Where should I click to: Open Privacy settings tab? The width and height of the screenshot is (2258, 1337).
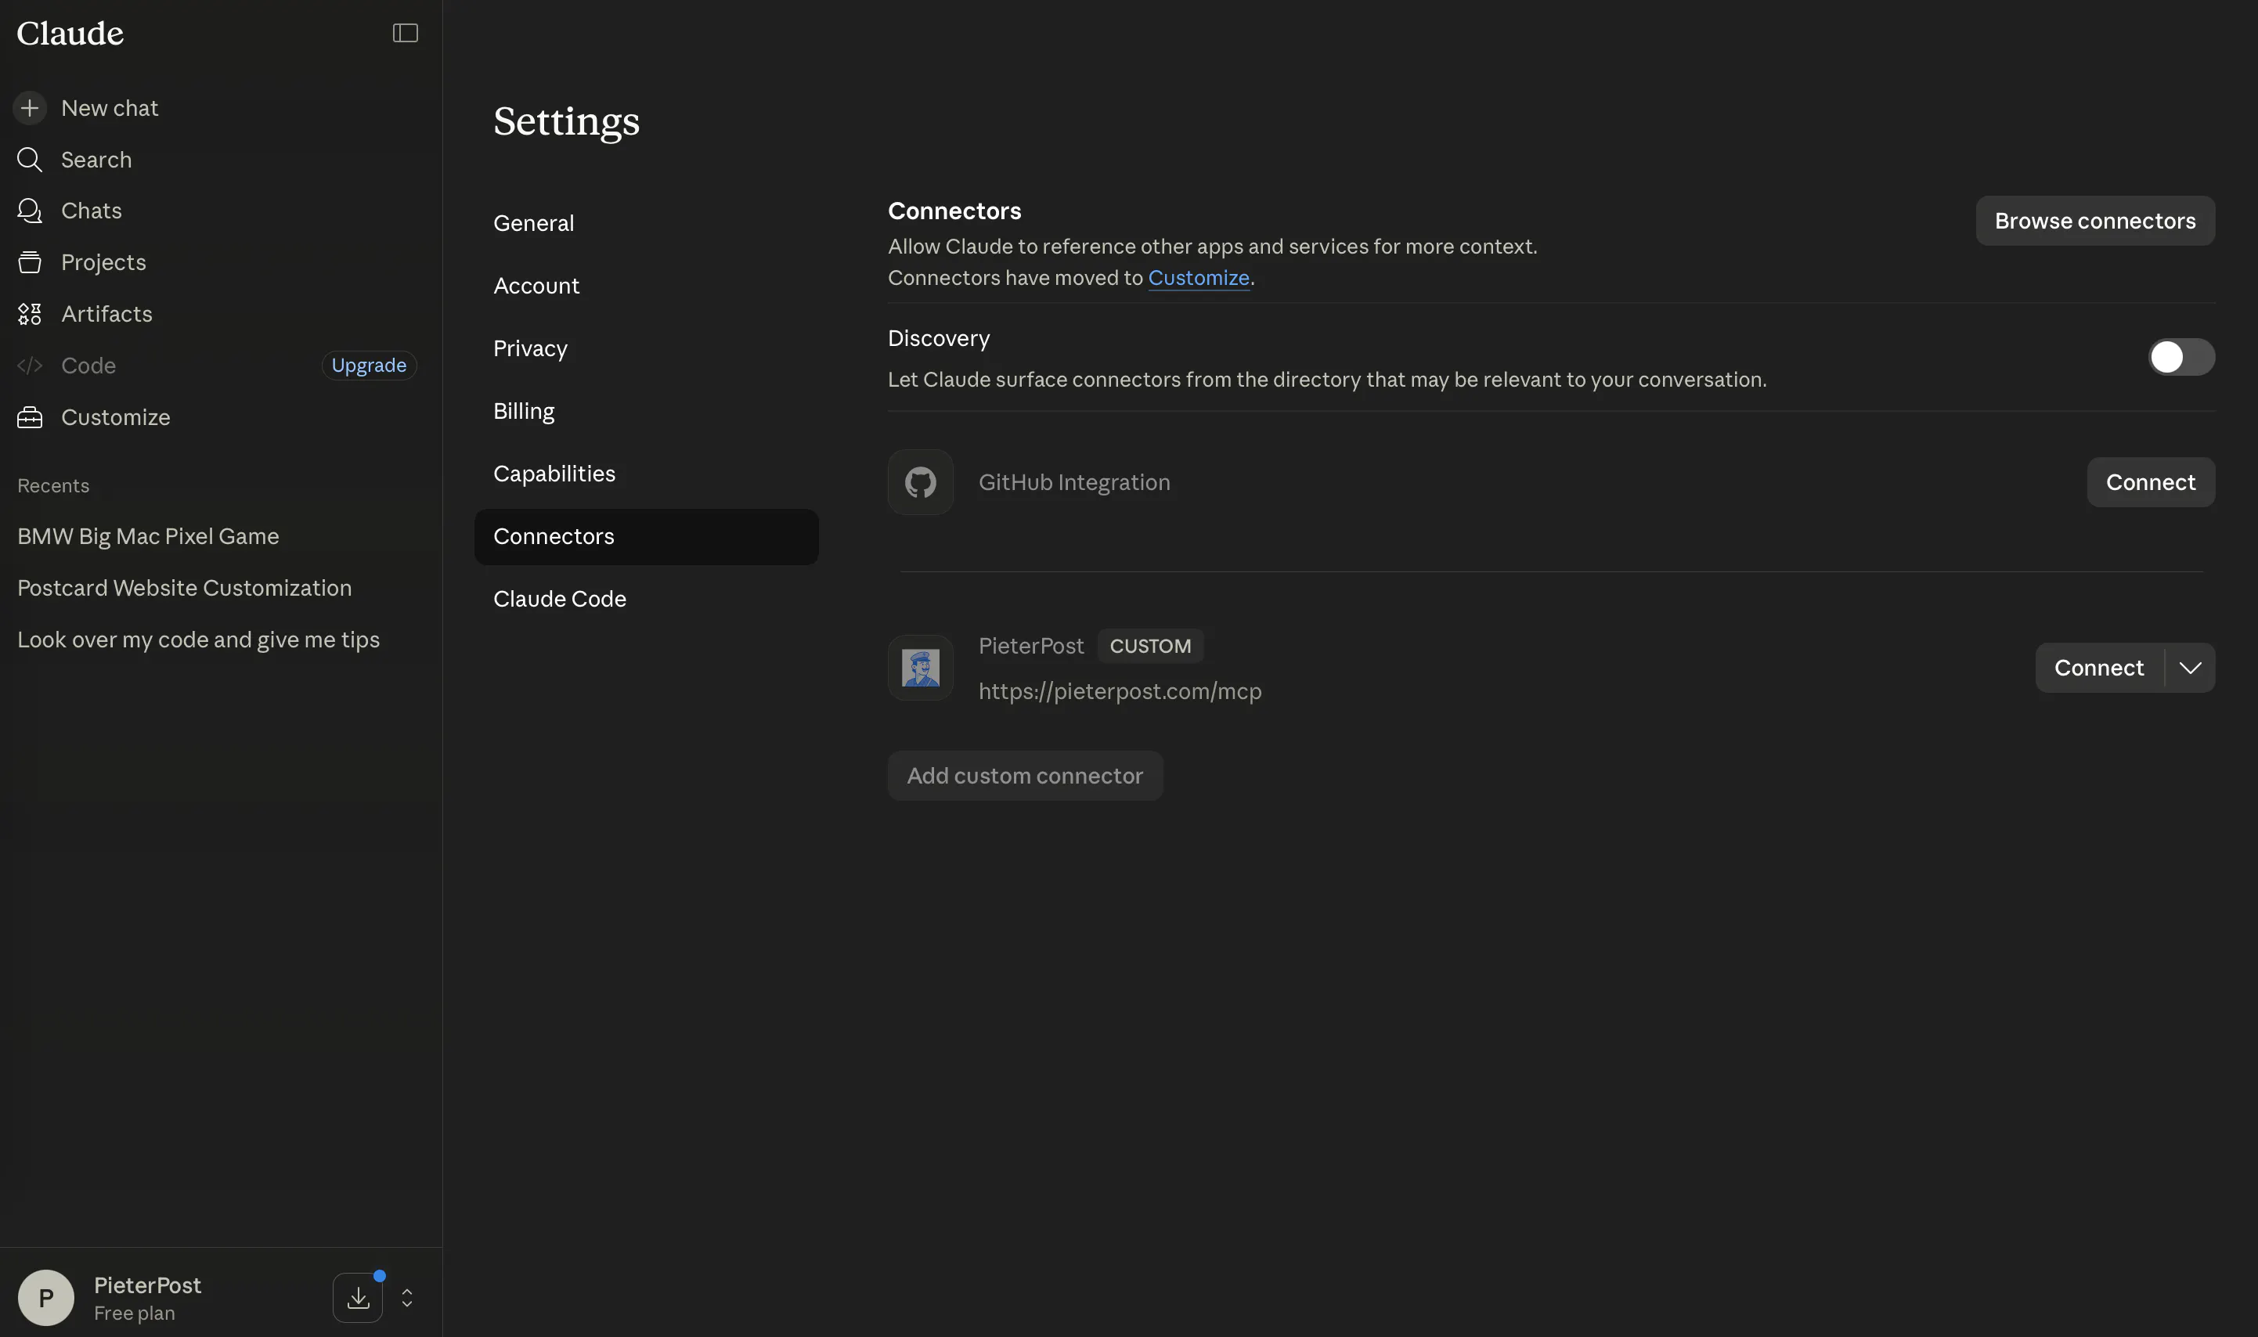[646, 348]
